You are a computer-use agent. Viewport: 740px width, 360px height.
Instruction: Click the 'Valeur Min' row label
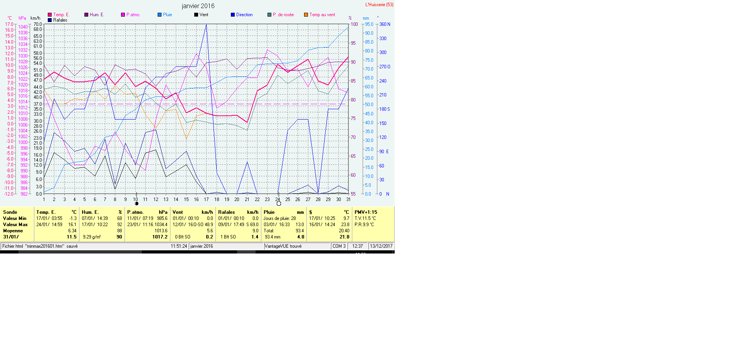[x=15, y=218]
